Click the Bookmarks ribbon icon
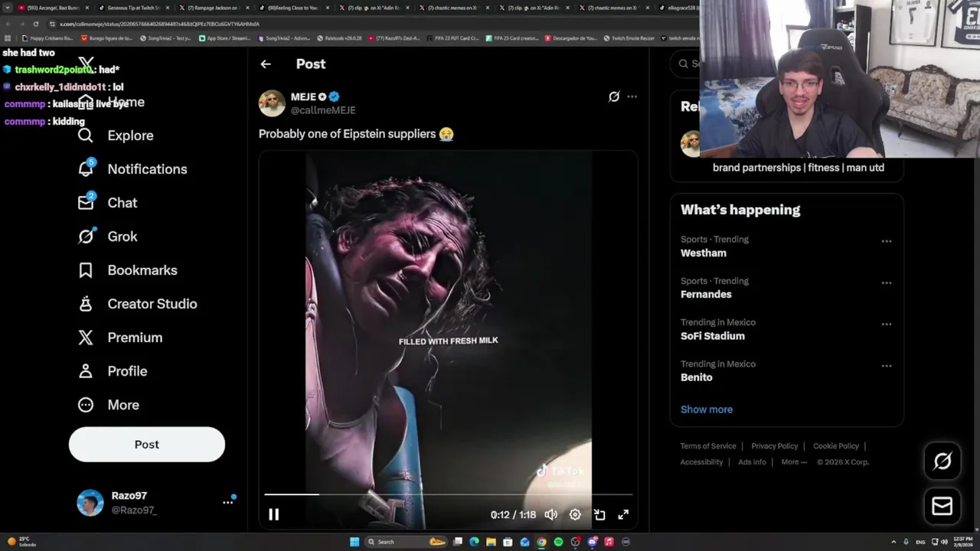This screenshot has width=980, height=551. tap(86, 270)
